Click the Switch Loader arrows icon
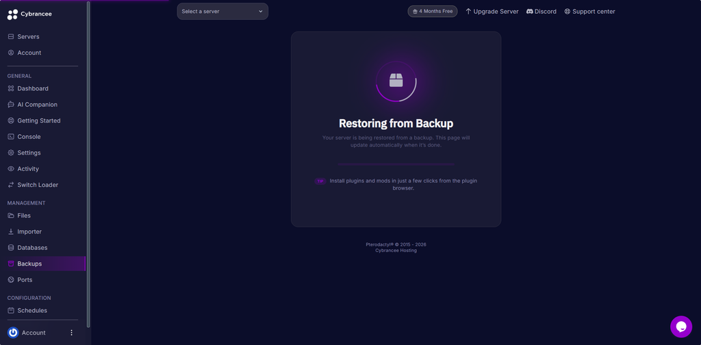701x345 pixels. pyautogui.click(x=11, y=185)
